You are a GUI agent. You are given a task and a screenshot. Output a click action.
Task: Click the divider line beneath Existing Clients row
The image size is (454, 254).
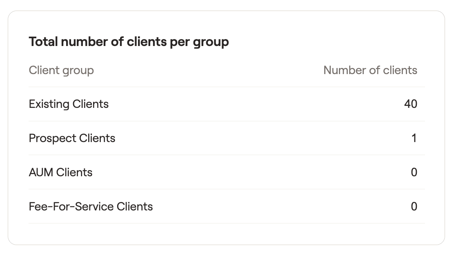click(227, 121)
